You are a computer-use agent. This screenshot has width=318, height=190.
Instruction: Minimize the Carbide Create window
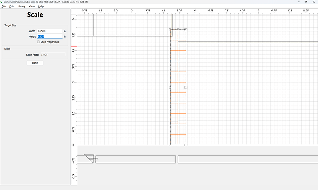click(x=298, y=2)
